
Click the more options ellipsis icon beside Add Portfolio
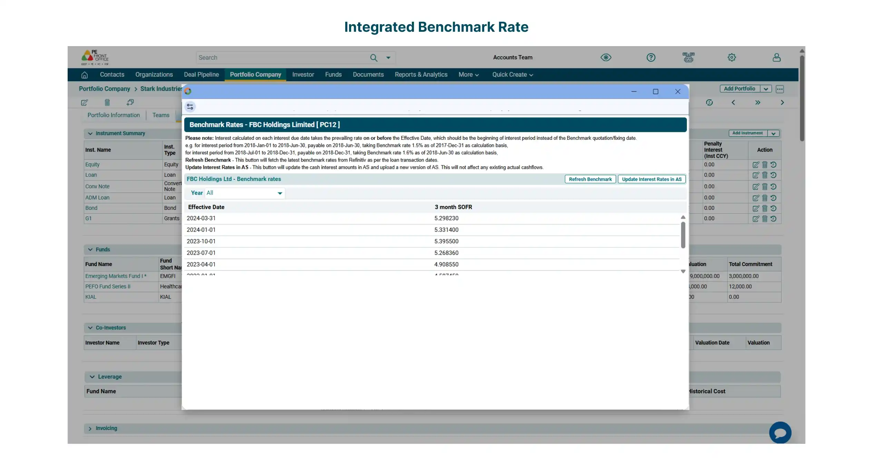point(780,89)
